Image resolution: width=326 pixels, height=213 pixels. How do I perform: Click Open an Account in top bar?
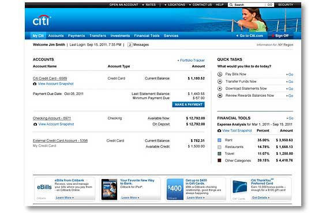click(123, 5)
